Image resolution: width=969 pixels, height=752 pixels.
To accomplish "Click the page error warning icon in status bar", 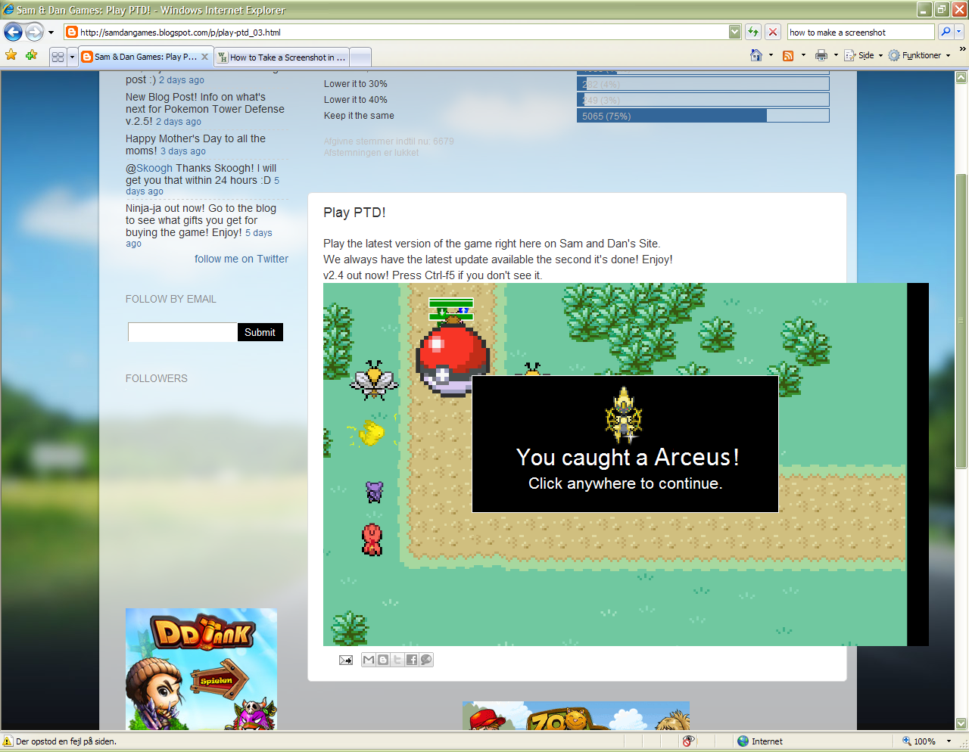I will [x=8, y=741].
